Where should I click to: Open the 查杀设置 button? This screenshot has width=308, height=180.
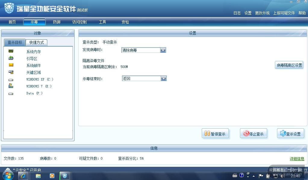point(291,133)
